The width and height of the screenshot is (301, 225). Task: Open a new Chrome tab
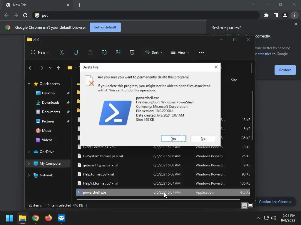click(x=79, y=5)
